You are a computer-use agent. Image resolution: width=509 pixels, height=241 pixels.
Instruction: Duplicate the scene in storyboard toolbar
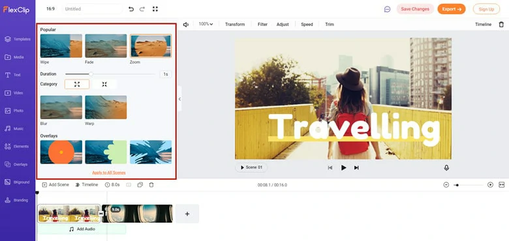coord(140,185)
